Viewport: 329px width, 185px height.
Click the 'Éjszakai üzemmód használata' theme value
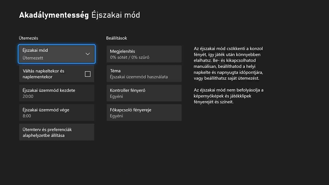[139, 77]
